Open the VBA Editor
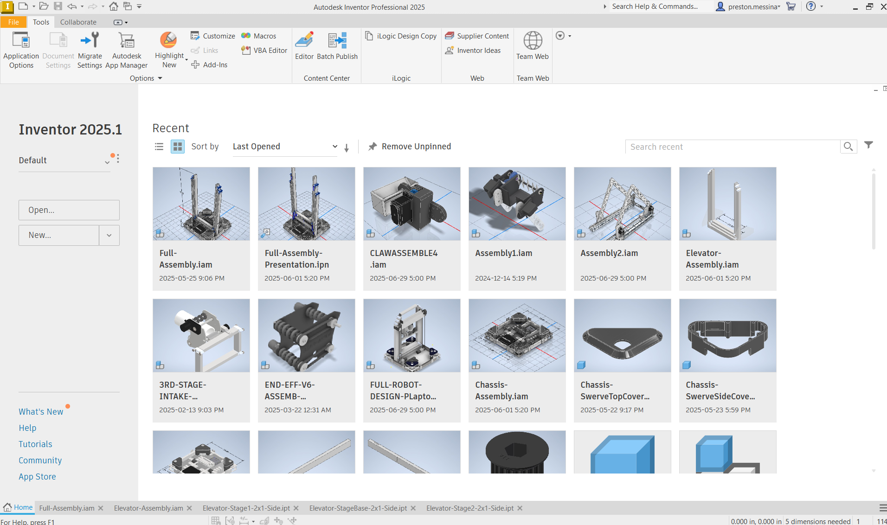Screen dimensions: 887x525 coord(264,51)
